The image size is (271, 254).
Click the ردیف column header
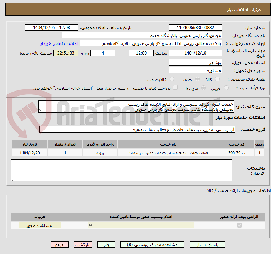(x=259, y=144)
